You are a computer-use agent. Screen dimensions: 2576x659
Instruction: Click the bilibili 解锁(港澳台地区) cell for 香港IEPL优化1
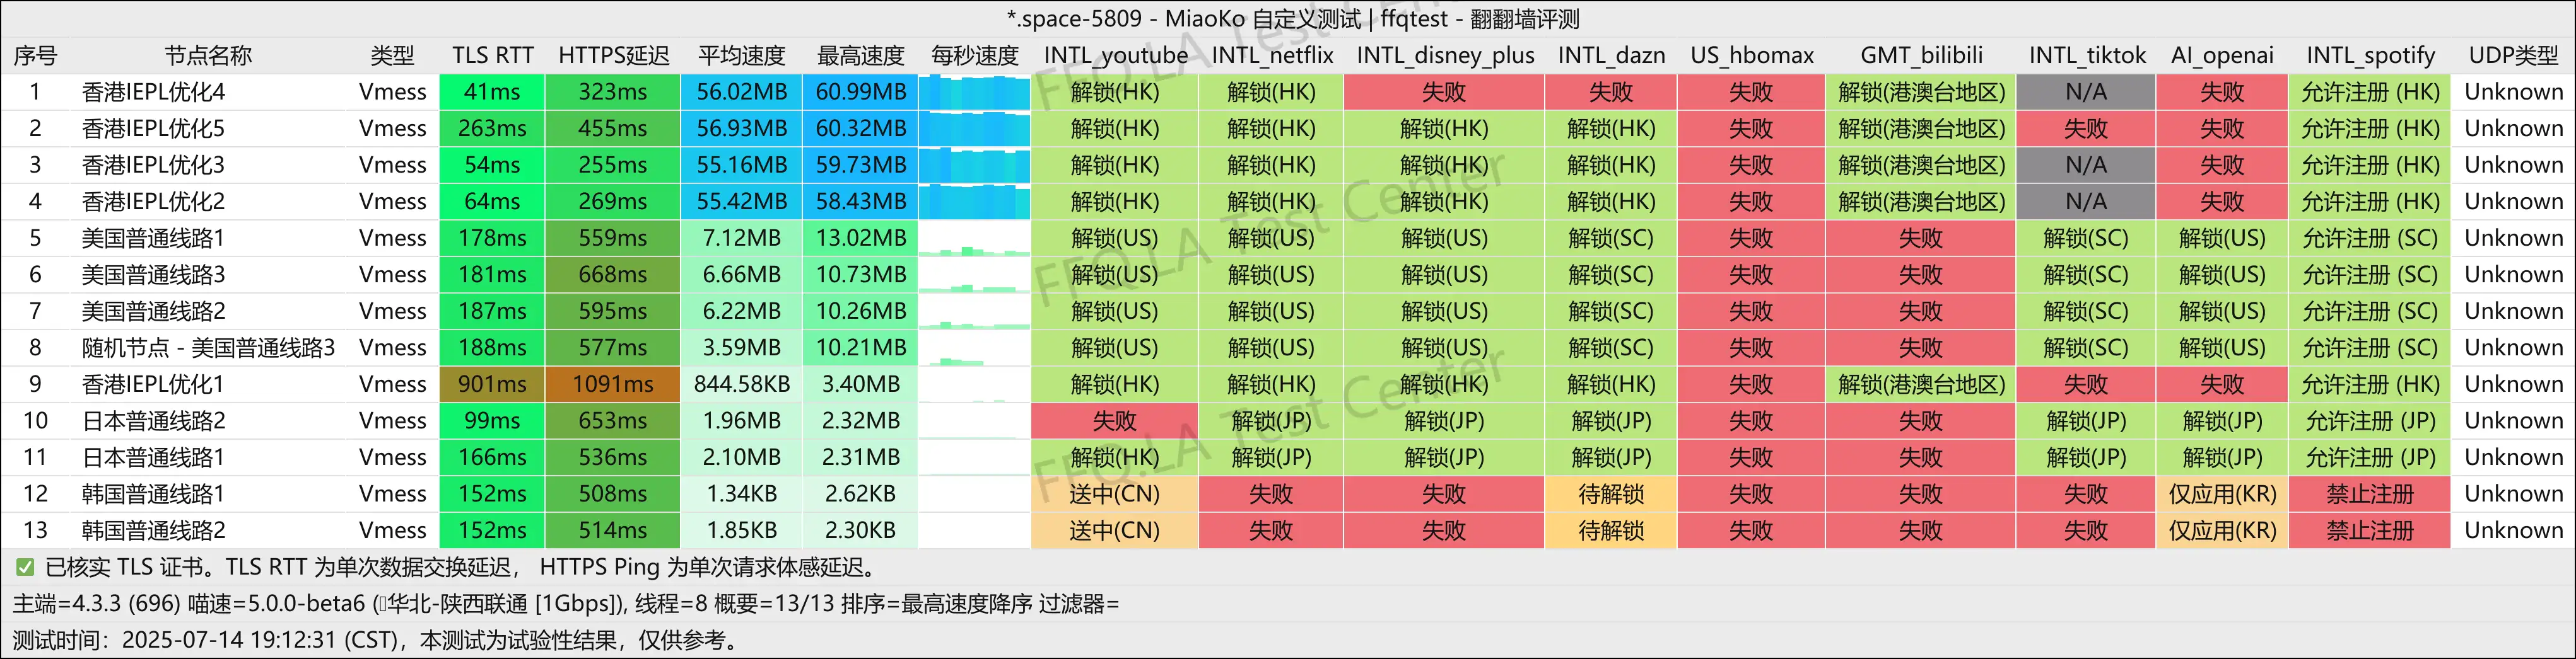(1921, 384)
